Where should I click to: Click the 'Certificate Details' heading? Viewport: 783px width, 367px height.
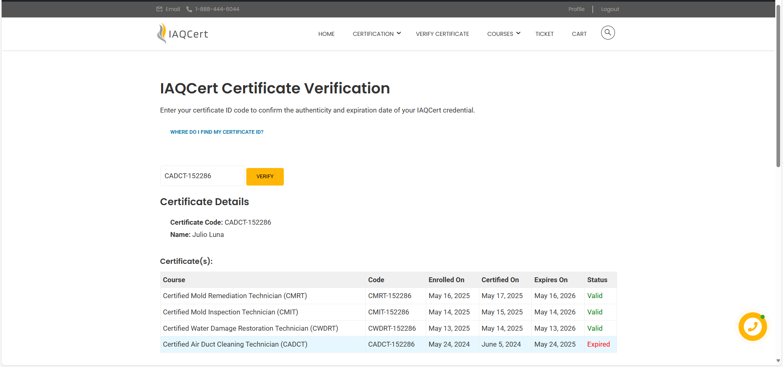pos(204,201)
